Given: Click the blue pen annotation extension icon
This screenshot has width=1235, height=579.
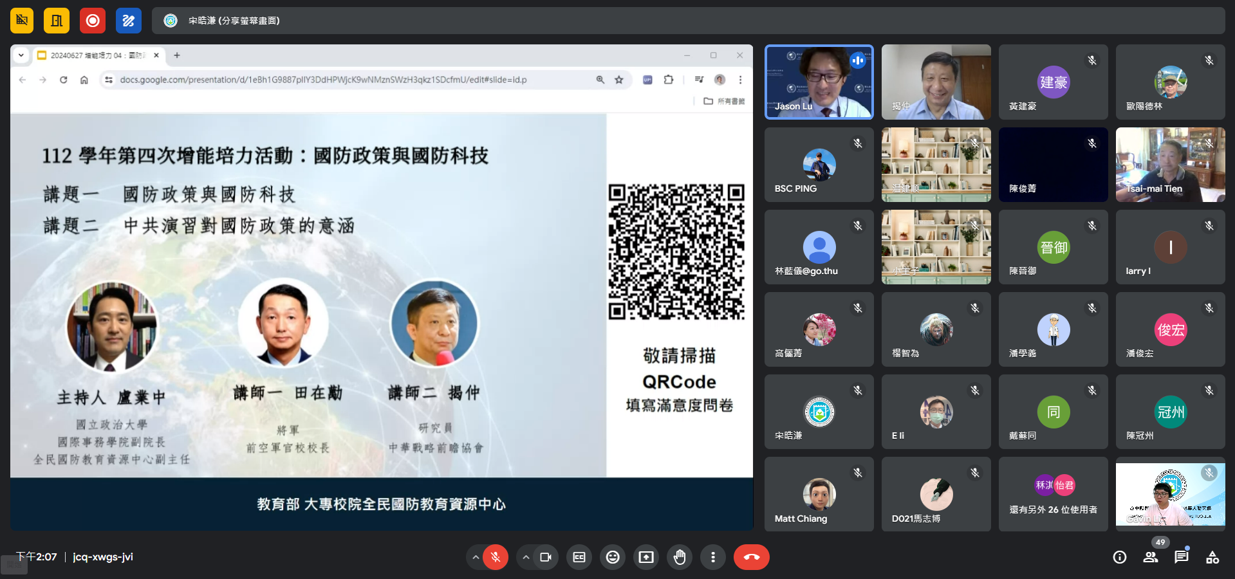Looking at the screenshot, I should coord(129,21).
